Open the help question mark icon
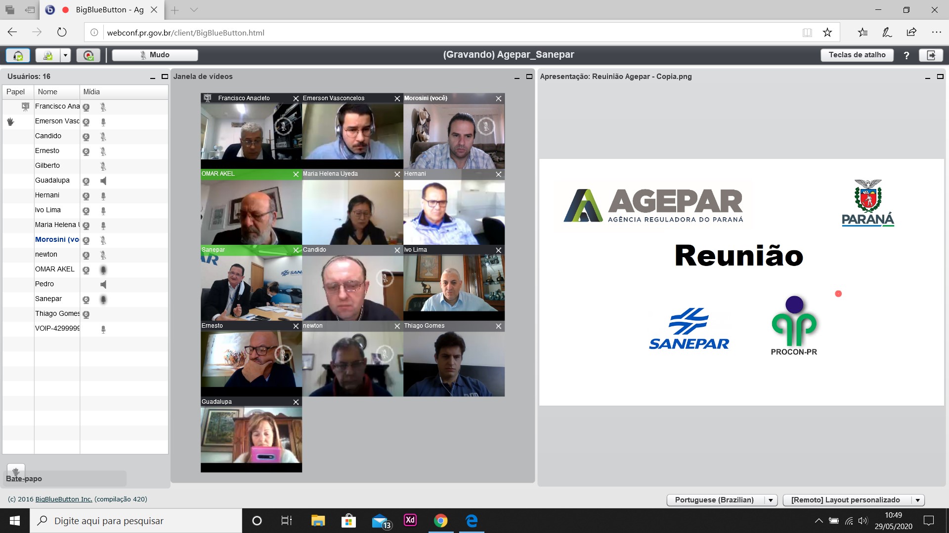949x533 pixels. point(906,55)
